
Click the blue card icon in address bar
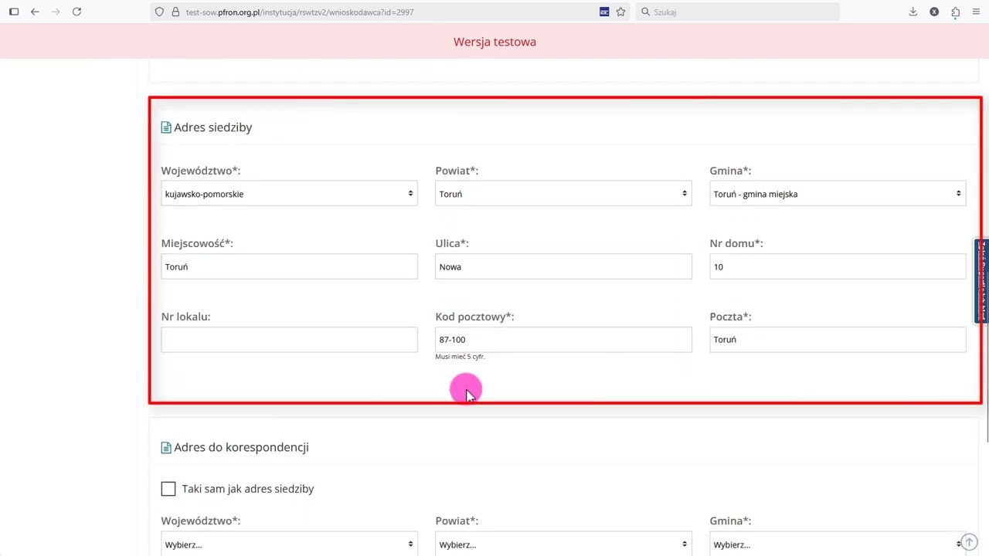coord(604,12)
